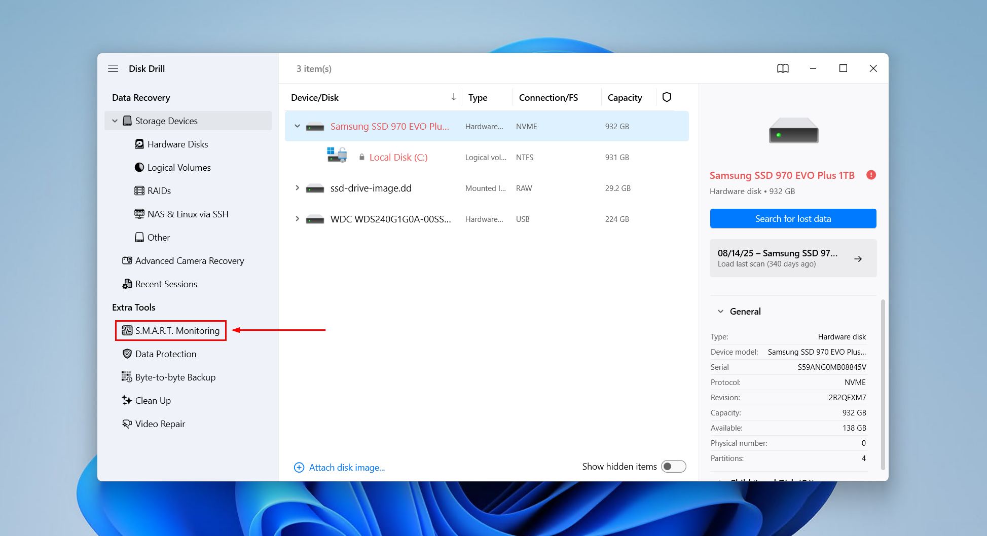
Task: Click the ssd-drive-image.dd drive icon
Action: click(x=315, y=188)
